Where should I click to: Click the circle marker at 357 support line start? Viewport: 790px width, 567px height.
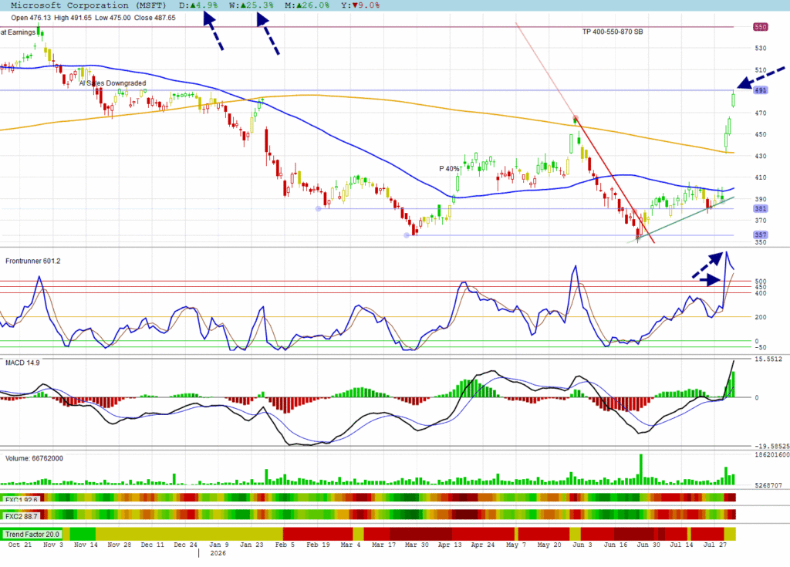click(407, 235)
